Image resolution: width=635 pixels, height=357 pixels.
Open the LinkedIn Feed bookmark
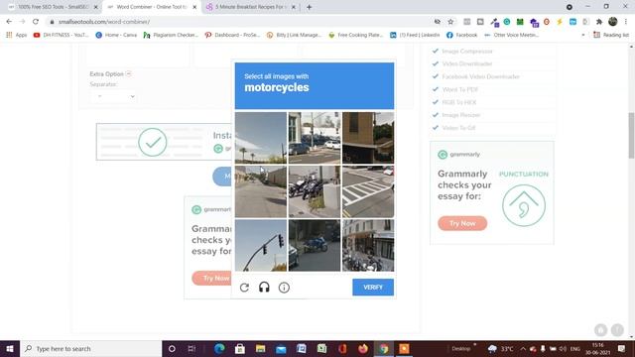pyautogui.click(x=415, y=35)
